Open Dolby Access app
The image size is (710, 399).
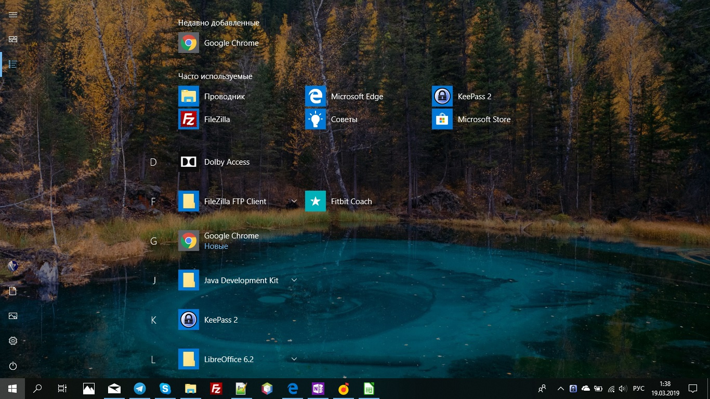coord(214,162)
